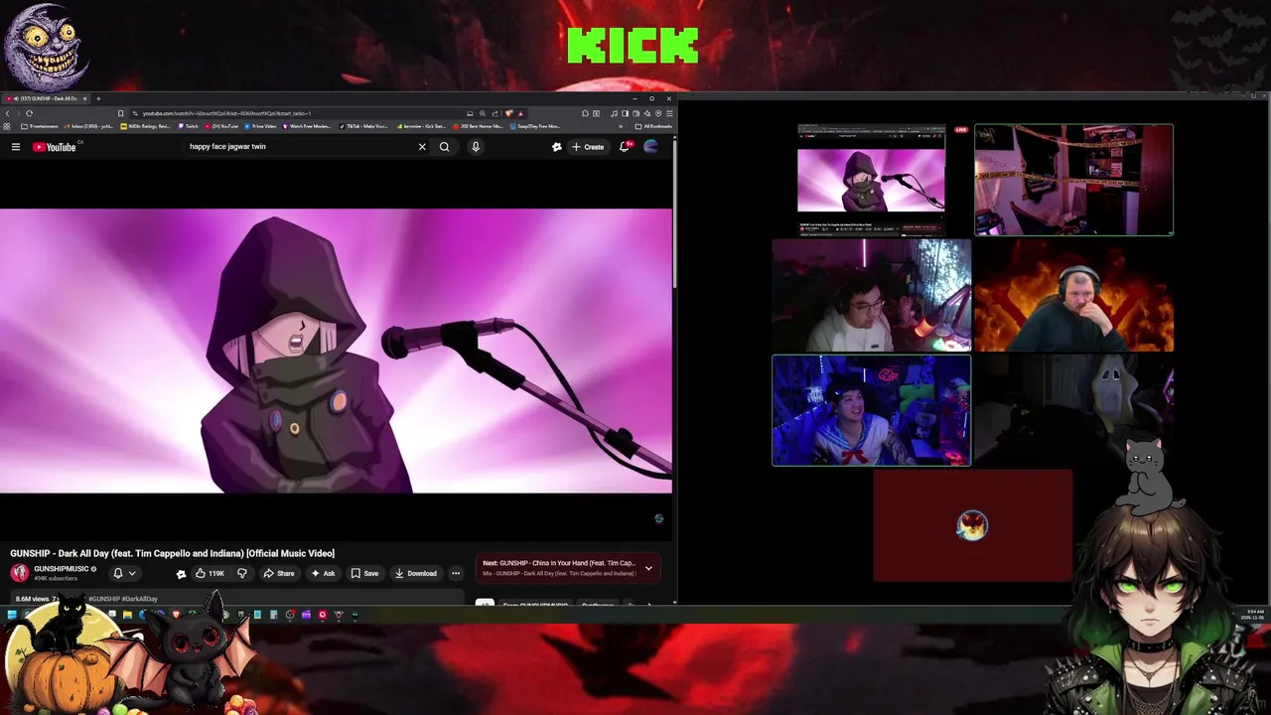Click the LIVE badge in call window
Image resolution: width=1271 pixels, height=715 pixels.
(x=961, y=130)
